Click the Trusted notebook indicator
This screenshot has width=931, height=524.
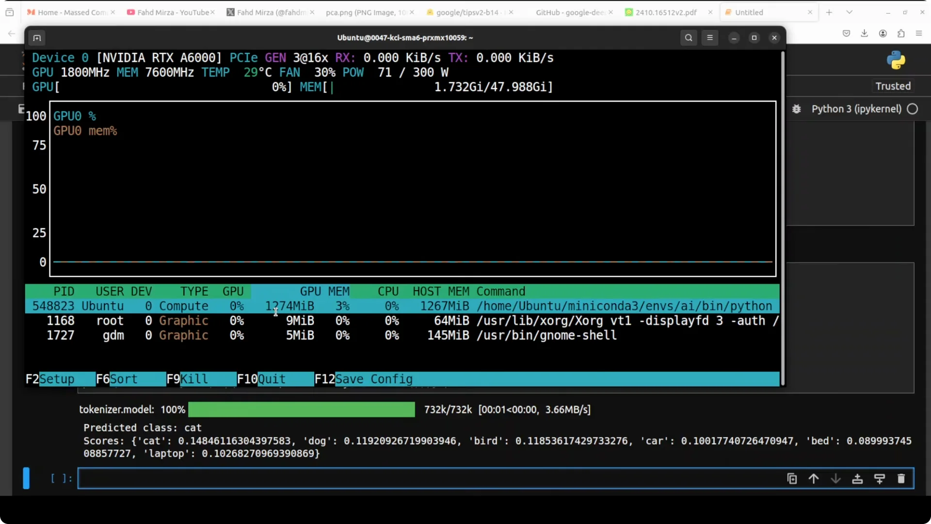(x=893, y=86)
